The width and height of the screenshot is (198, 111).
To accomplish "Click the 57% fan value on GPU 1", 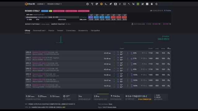I will (135, 59).
